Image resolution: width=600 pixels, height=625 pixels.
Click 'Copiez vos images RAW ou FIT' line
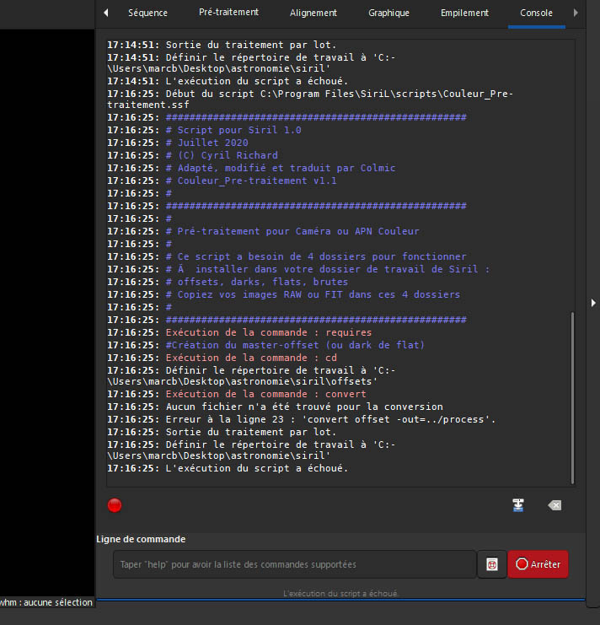click(283, 294)
